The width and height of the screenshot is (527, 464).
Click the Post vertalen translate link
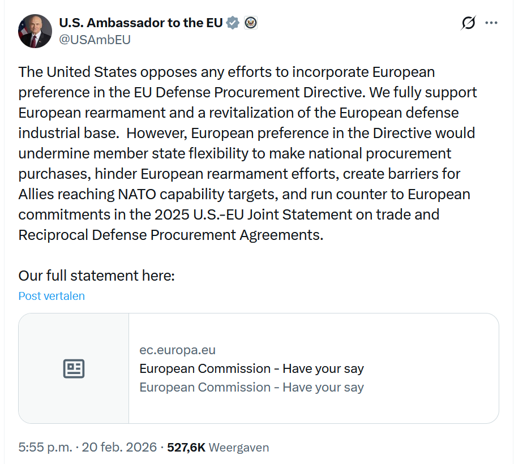pos(52,296)
